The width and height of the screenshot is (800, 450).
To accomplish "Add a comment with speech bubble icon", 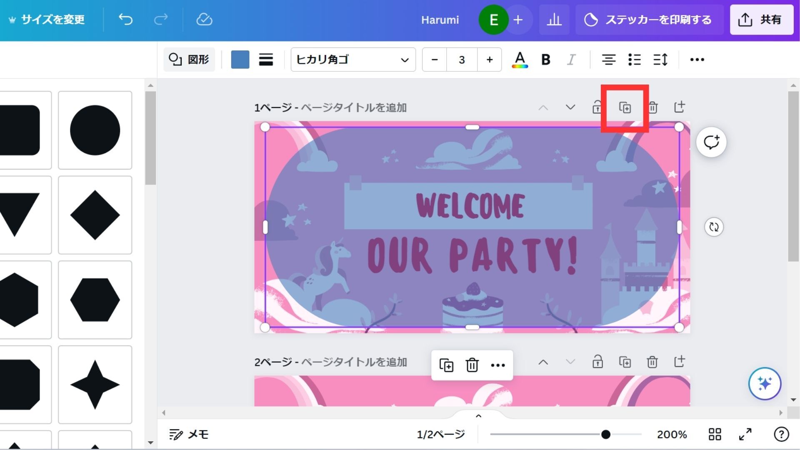I will [x=711, y=142].
